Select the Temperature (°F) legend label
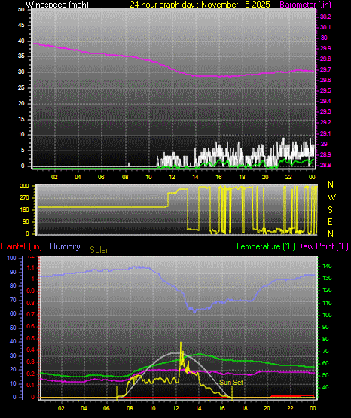 (265, 246)
